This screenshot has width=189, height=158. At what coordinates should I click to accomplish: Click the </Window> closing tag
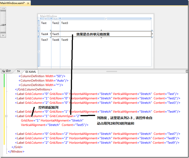click(16, 151)
